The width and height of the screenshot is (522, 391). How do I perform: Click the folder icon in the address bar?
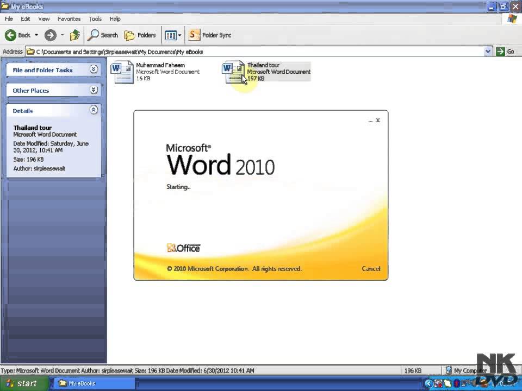(x=30, y=52)
